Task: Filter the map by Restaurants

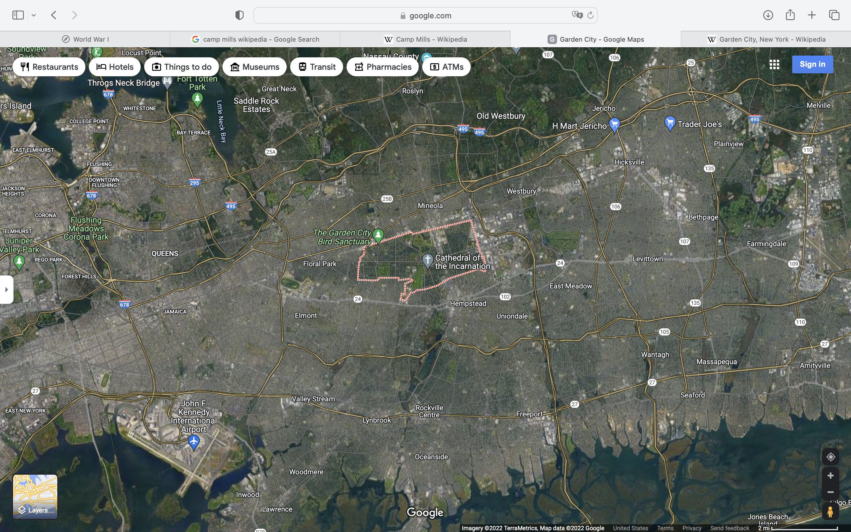Action: pyautogui.click(x=49, y=67)
